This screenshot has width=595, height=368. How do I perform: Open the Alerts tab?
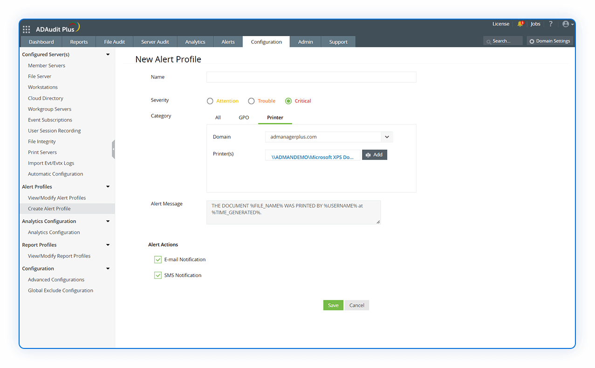point(228,42)
